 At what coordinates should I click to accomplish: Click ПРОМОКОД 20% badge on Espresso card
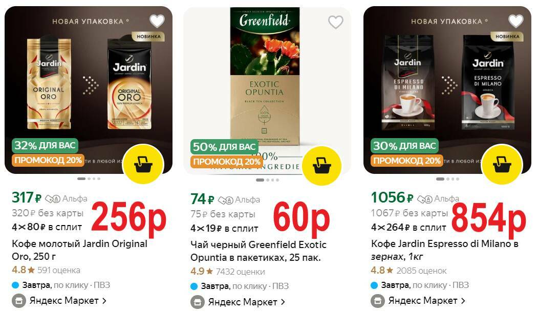406,161
